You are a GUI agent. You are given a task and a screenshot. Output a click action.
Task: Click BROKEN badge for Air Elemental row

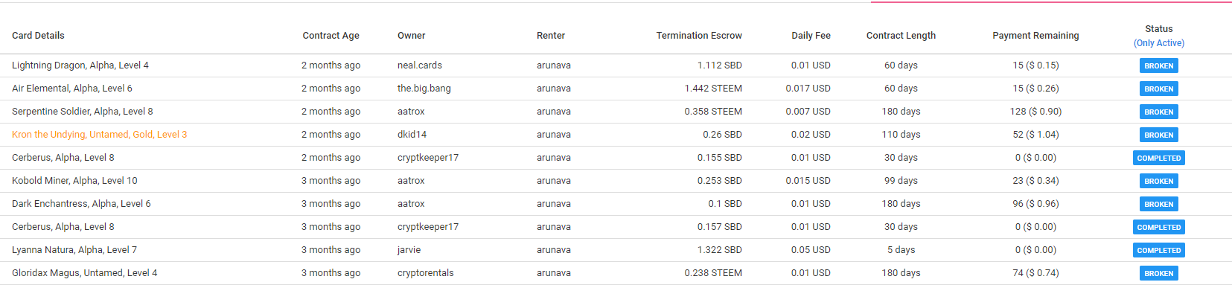(x=1158, y=89)
